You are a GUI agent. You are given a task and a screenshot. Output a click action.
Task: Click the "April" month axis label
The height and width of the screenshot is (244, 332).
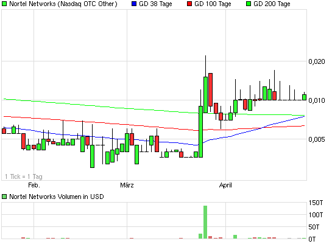point(225,186)
